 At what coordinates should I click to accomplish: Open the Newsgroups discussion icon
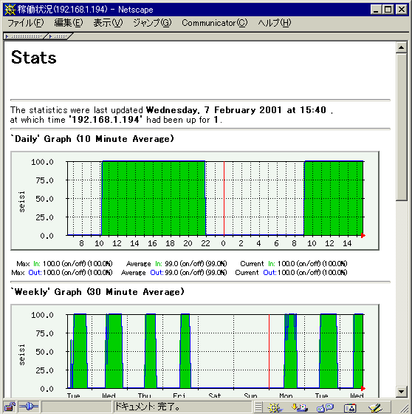325,407
